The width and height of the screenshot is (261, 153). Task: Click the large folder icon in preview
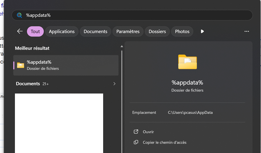[187, 62]
